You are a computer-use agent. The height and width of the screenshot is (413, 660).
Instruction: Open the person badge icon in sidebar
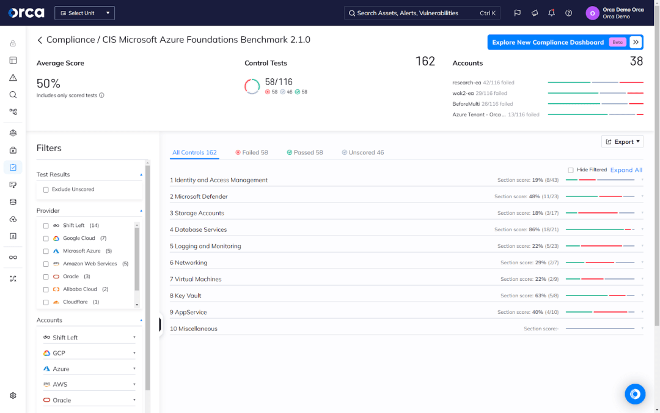13,236
